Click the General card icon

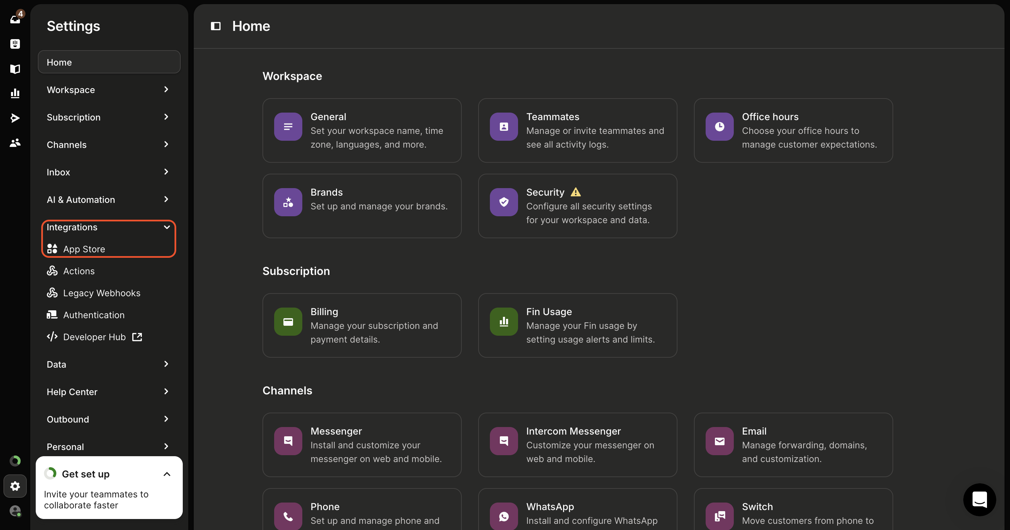[x=288, y=127]
